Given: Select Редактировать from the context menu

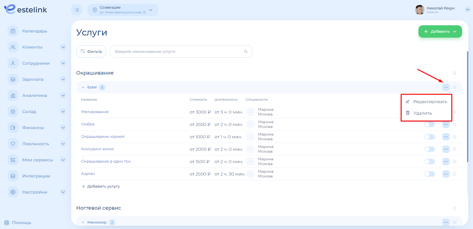Looking at the screenshot, I should pyautogui.click(x=430, y=102).
